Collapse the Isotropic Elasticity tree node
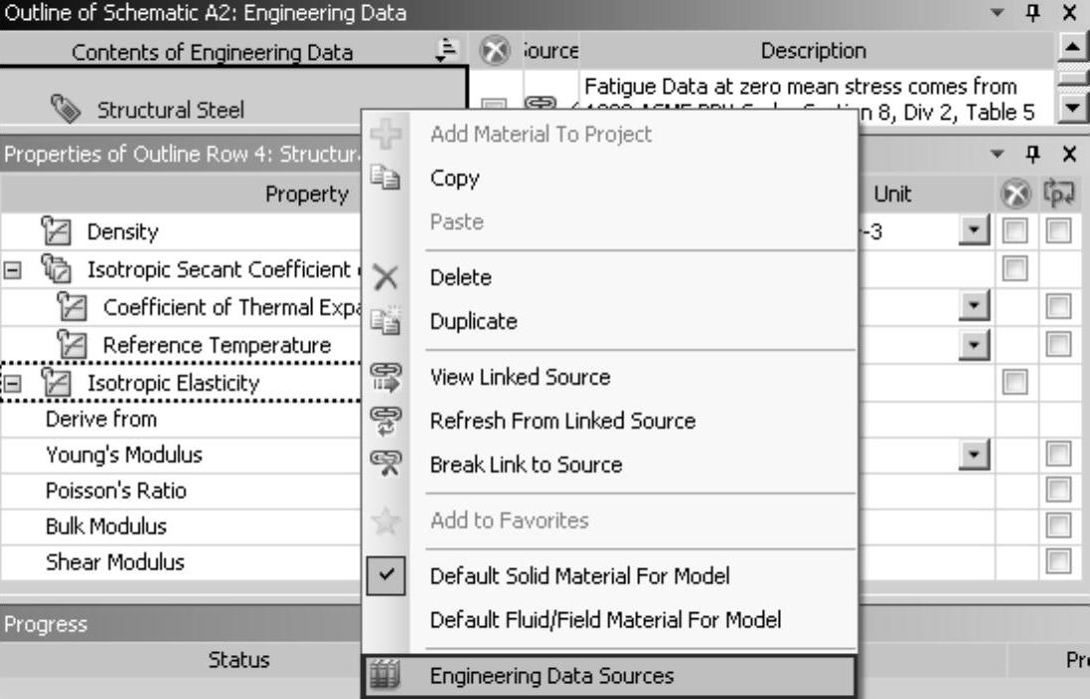1090x699 pixels. (x=10, y=384)
